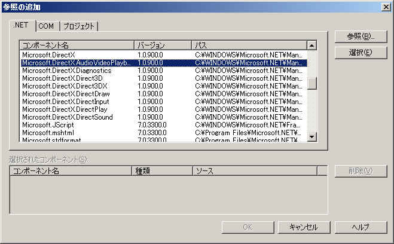This screenshot has height=244, width=394.
Task: Open the プロジェクト tab
Action: [x=79, y=26]
